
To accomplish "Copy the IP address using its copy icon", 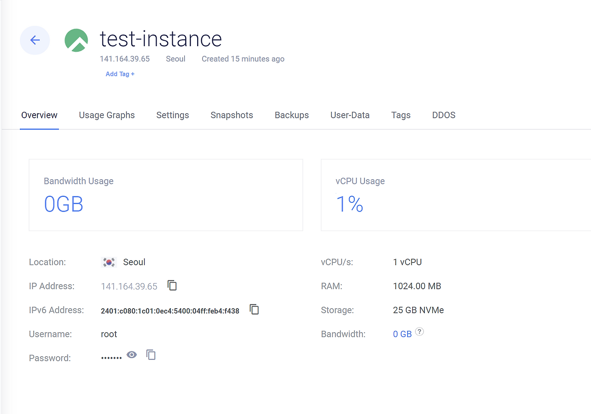I will pos(172,286).
